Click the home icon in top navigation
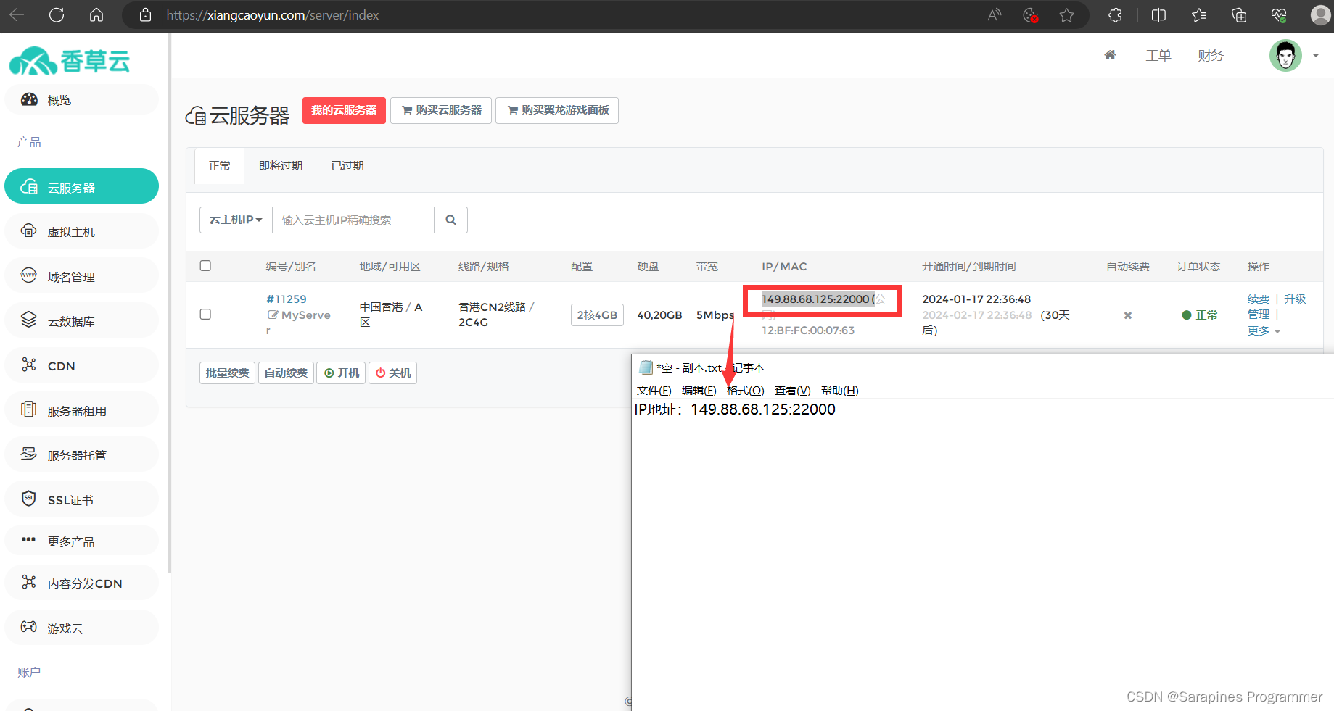This screenshot has height=711, width=1334. 1110,55
